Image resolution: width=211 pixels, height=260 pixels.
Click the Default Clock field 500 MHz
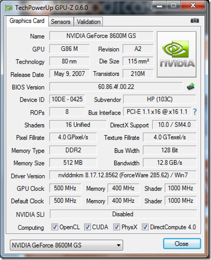65,200
